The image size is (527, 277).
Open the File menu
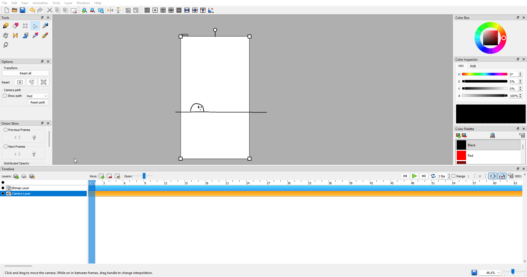5,3
